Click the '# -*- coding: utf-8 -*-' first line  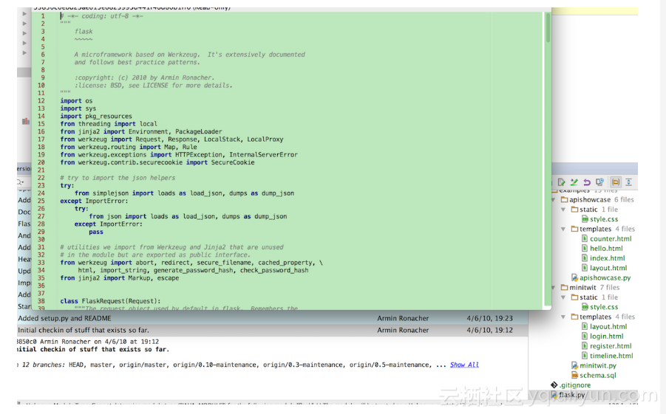pos(101,16)
